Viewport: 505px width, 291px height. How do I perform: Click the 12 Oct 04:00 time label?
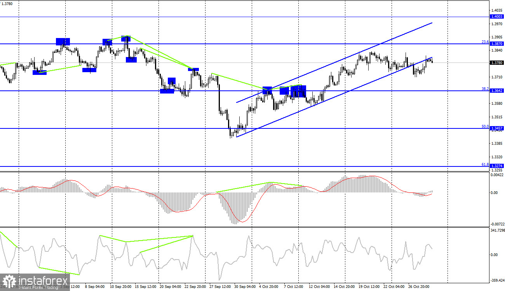pyautogui.click(x=319, y=287)
